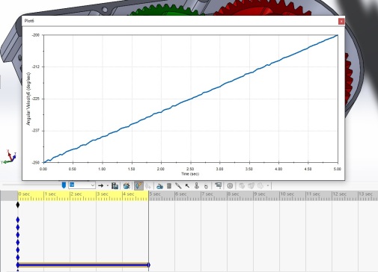This screenshot has width=378, height=272.
Task: Click the Plot6 title bar text
Action: [x=29, y=21]
